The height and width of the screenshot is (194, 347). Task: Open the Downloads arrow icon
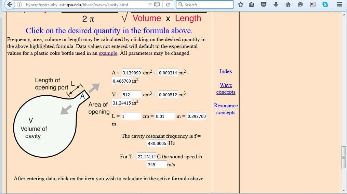pyautogui.click(x=276, y=4)
